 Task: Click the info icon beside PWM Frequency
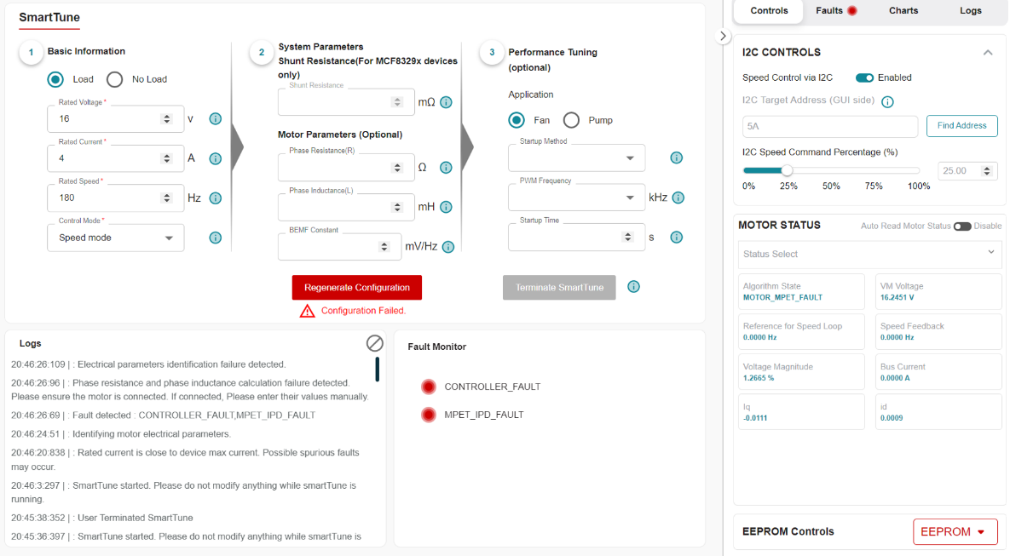coord(677,198)
